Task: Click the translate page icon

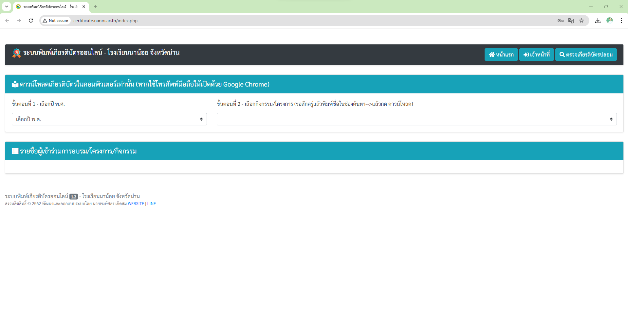Action: pos(571,21)
